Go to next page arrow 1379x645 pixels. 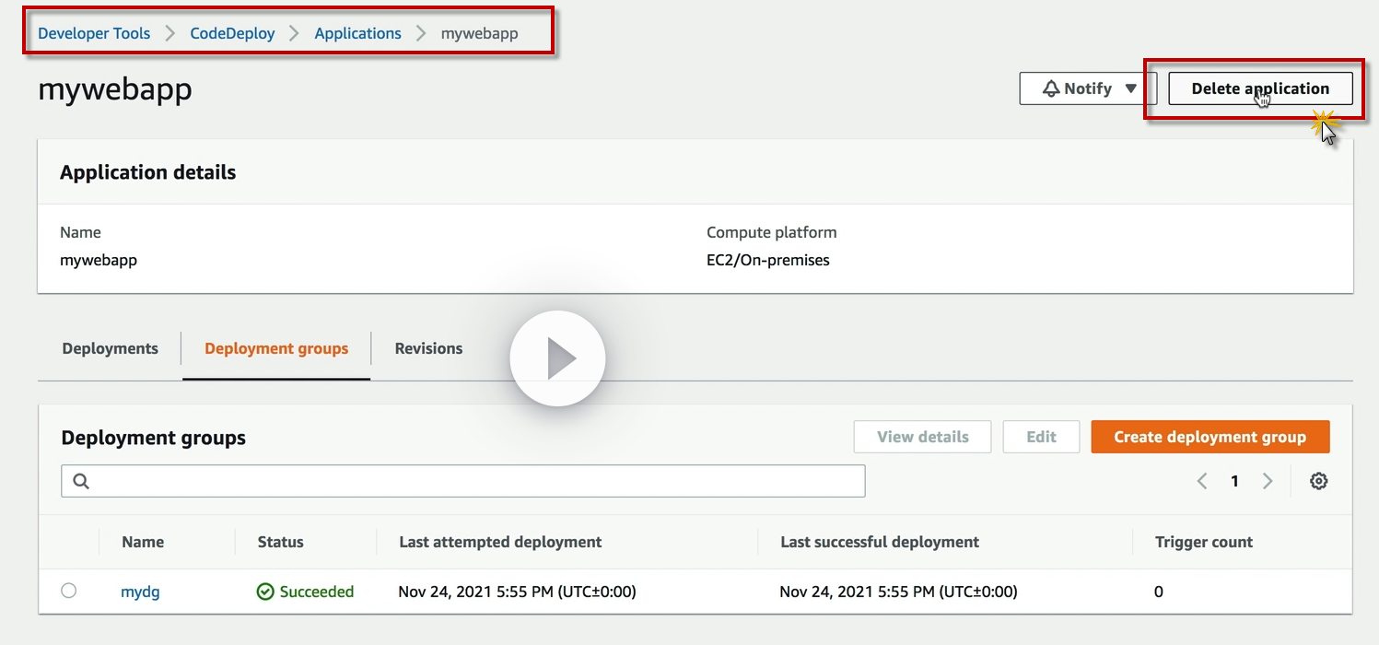1268,481
